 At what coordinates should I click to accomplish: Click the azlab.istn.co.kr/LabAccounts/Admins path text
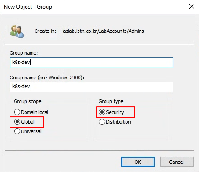(104, 31)
